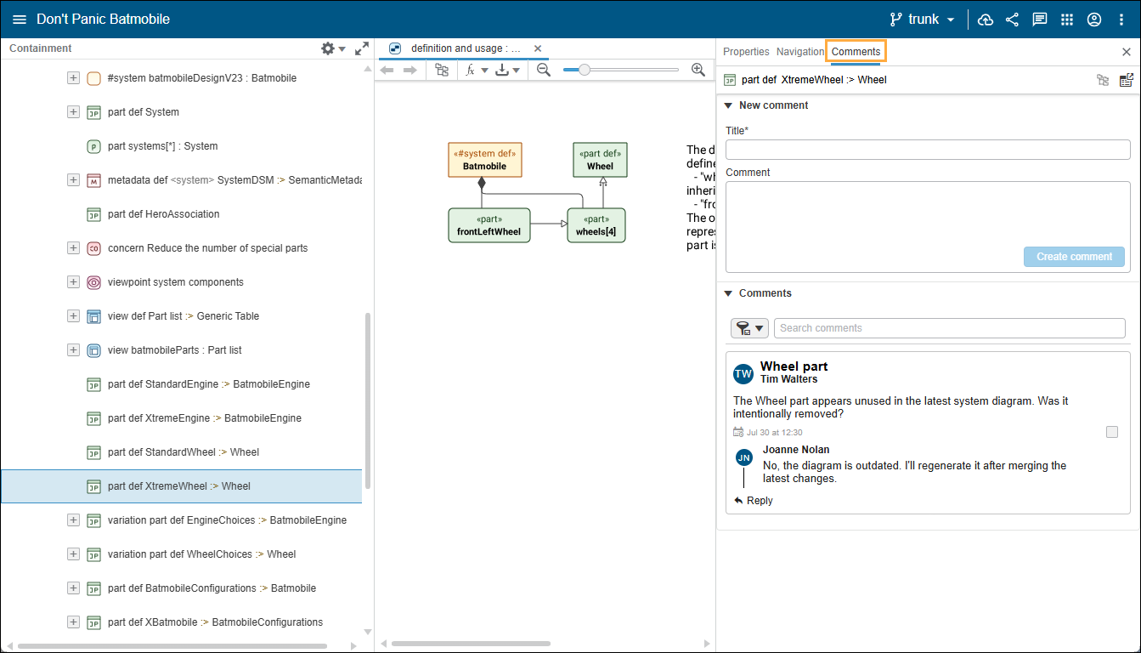Go back using diagram toolbar left arrow
Viewport: 1141px width, 653px height.
coord(387,70)
